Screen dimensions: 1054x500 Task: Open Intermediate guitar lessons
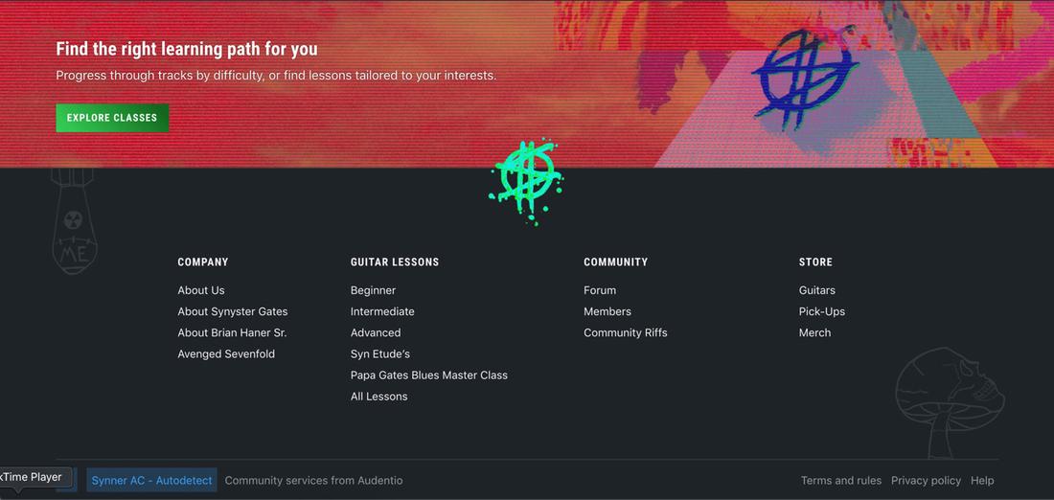click(x=382, y=311)
